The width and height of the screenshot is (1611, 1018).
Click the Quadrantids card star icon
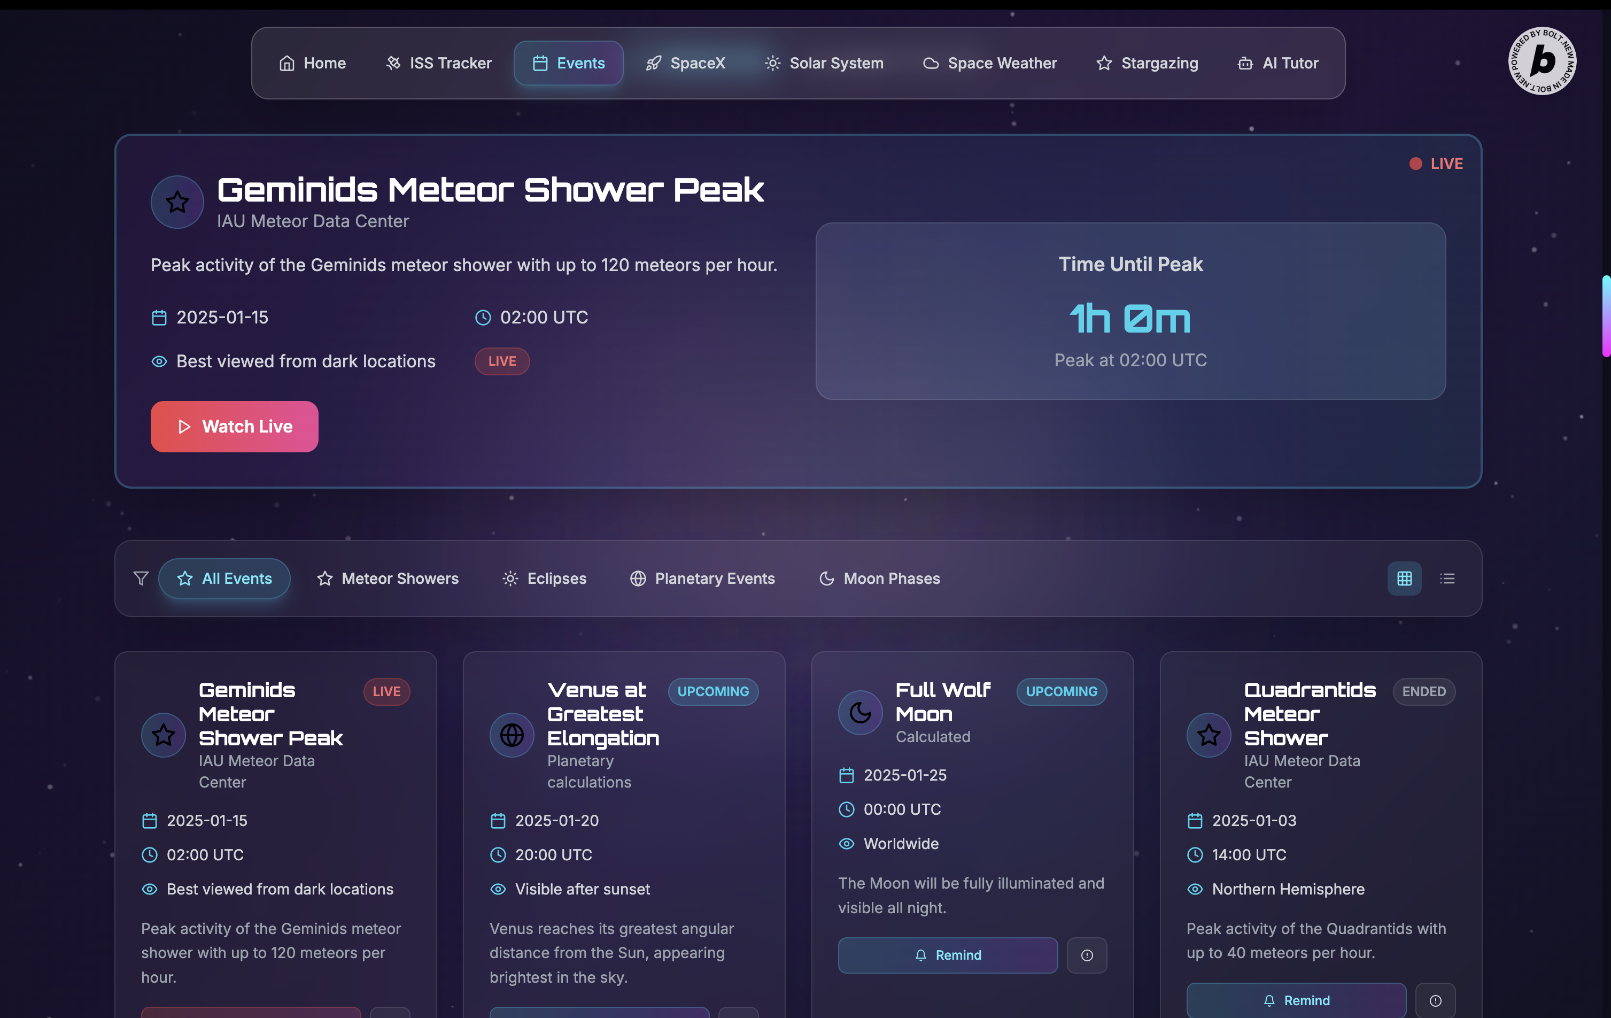(1208, 735)
